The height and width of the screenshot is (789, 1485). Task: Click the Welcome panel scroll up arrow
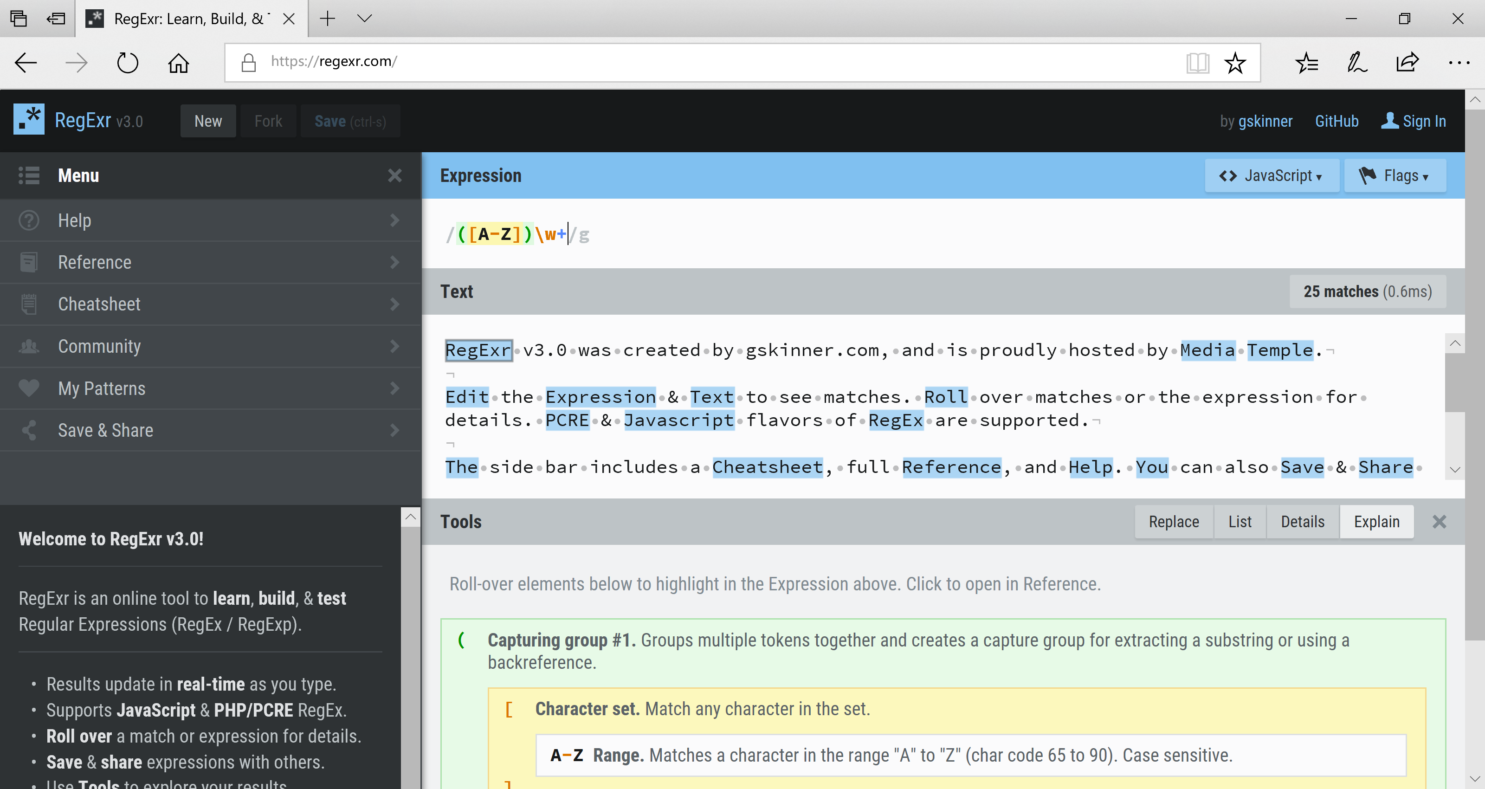(x=410, y=517)
